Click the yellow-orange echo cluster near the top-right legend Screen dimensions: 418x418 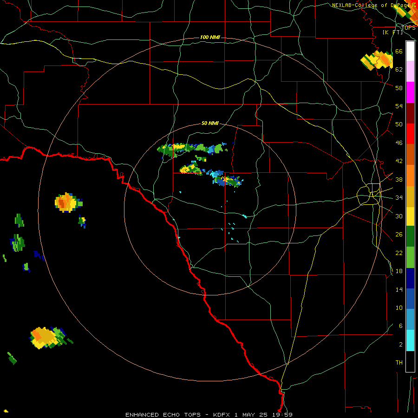point(377,60)
